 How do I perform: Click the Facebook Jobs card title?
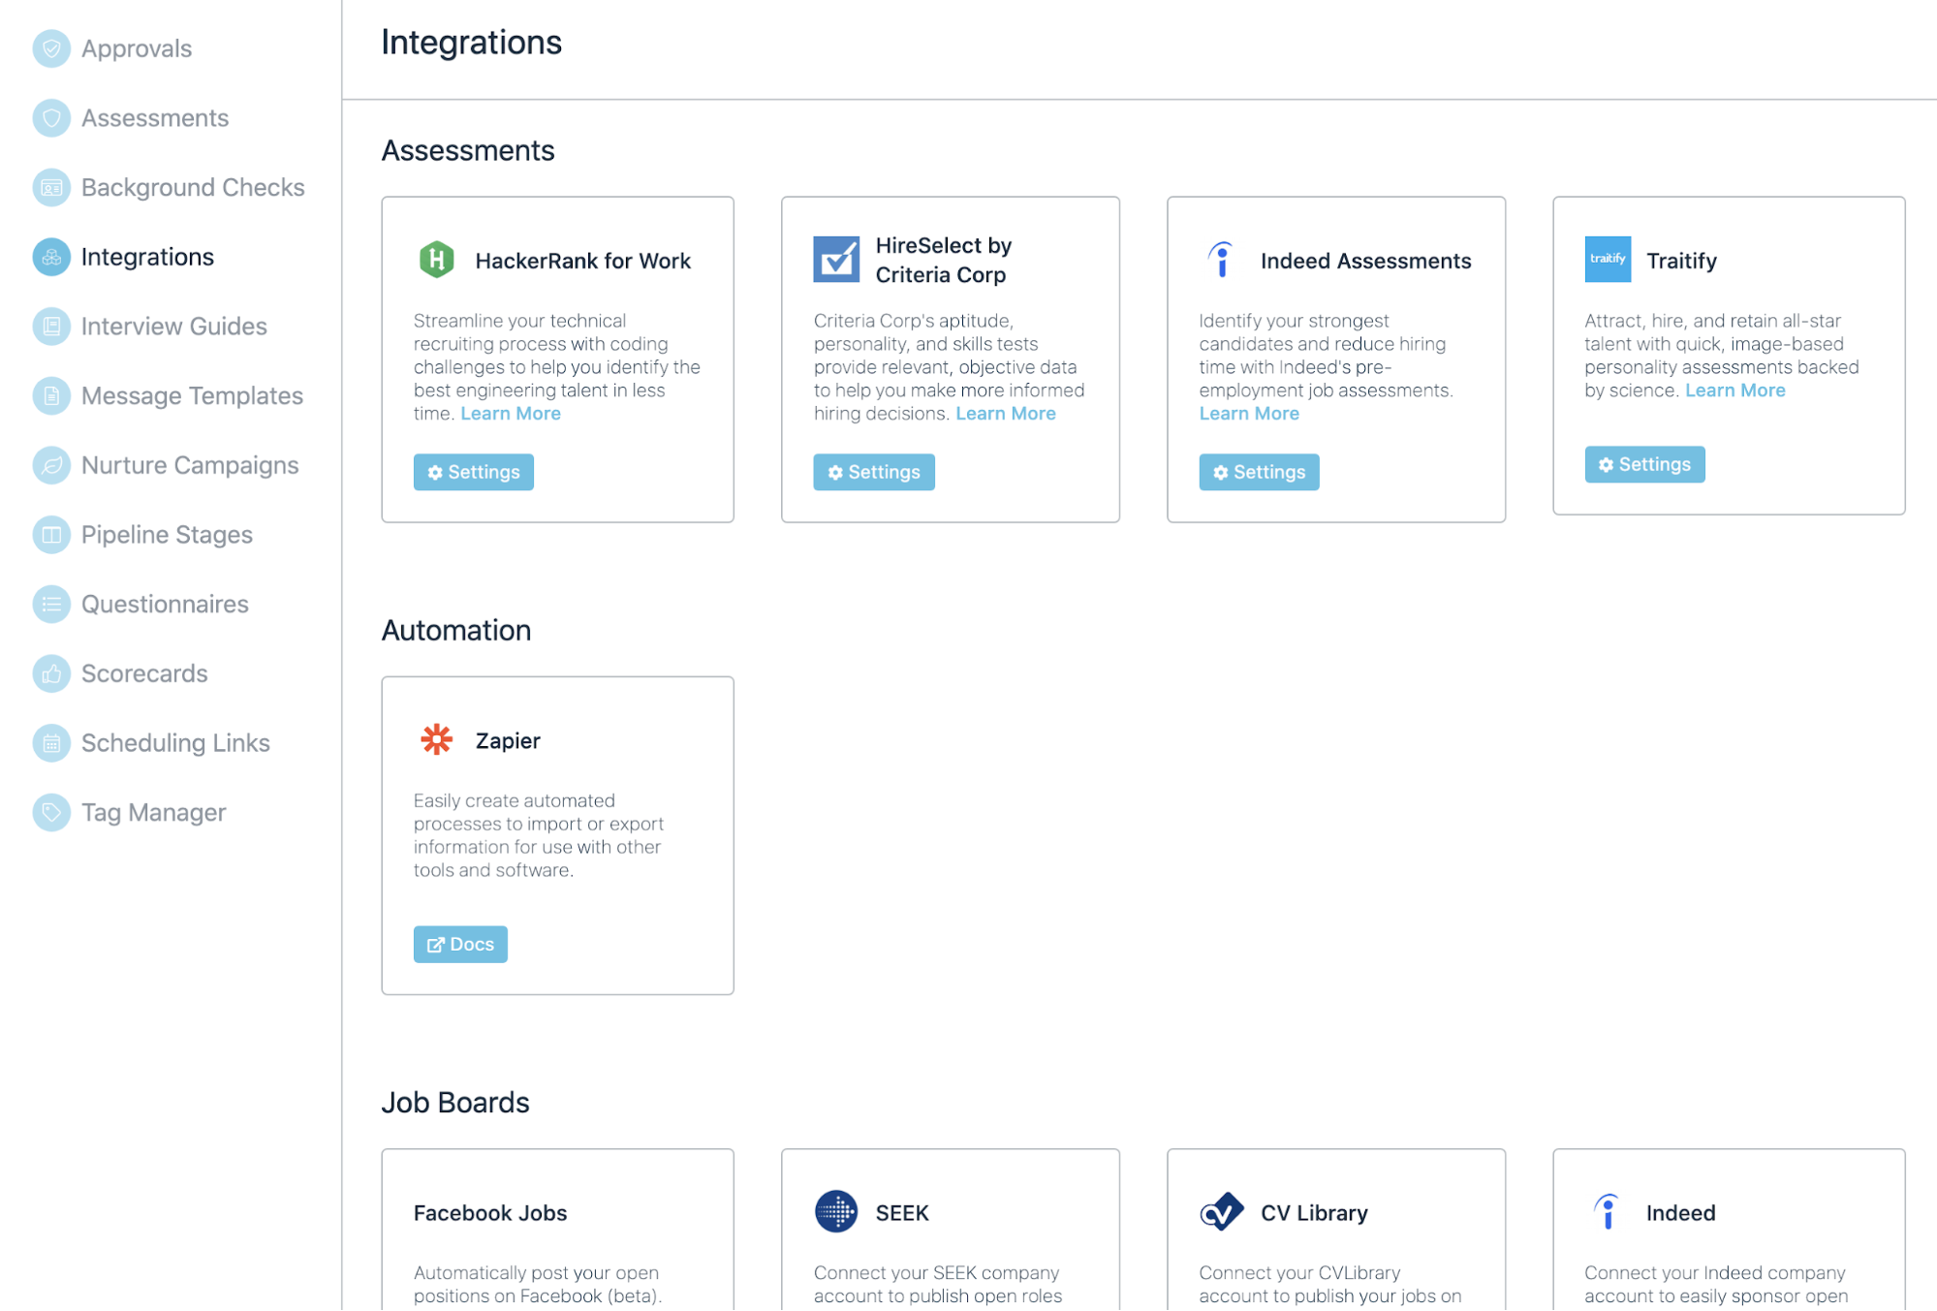[x=490, y=1213]
